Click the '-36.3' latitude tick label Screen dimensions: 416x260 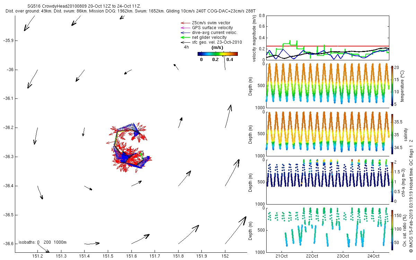pos(8,157)
